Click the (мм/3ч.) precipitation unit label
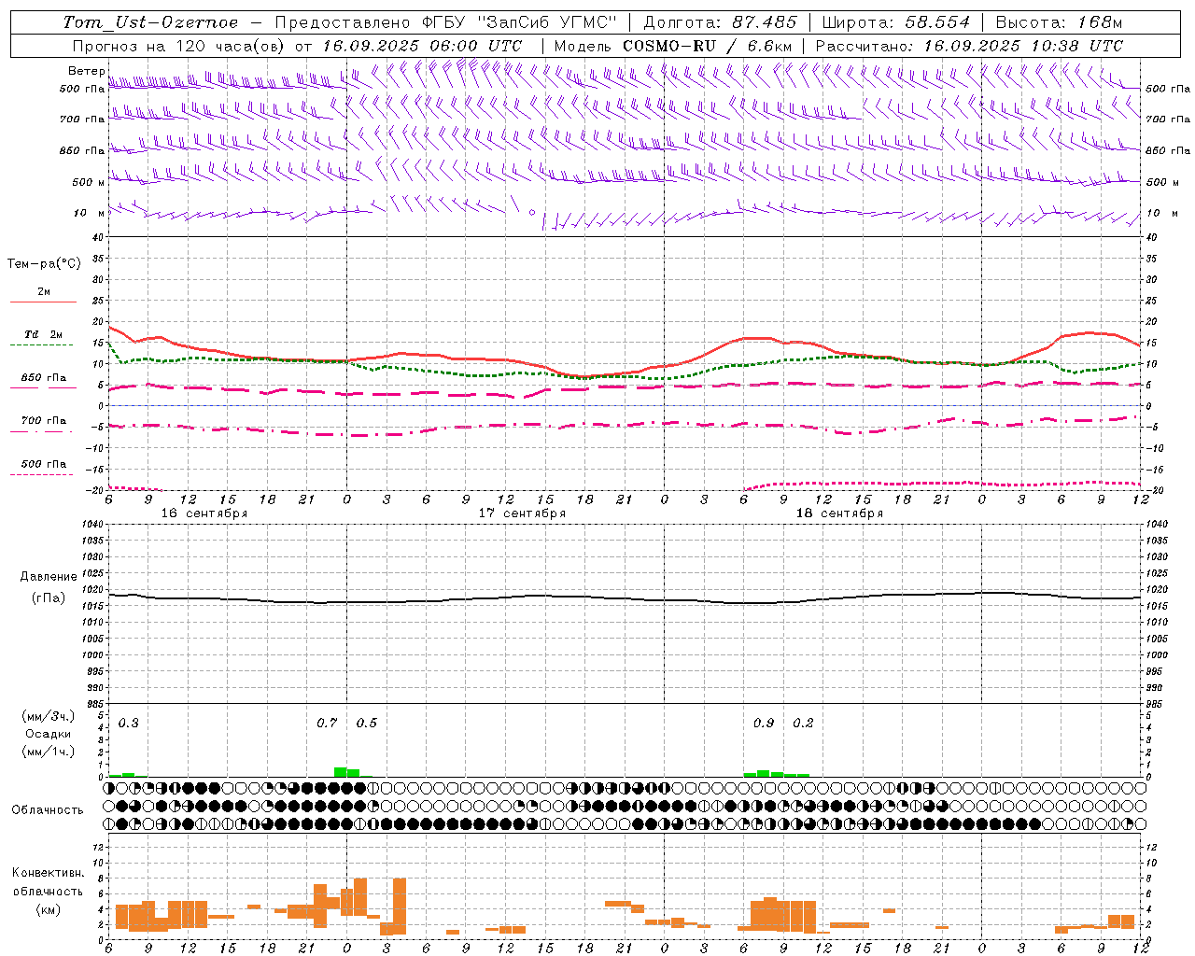1195x956 pixels. [x=49, y=716]
